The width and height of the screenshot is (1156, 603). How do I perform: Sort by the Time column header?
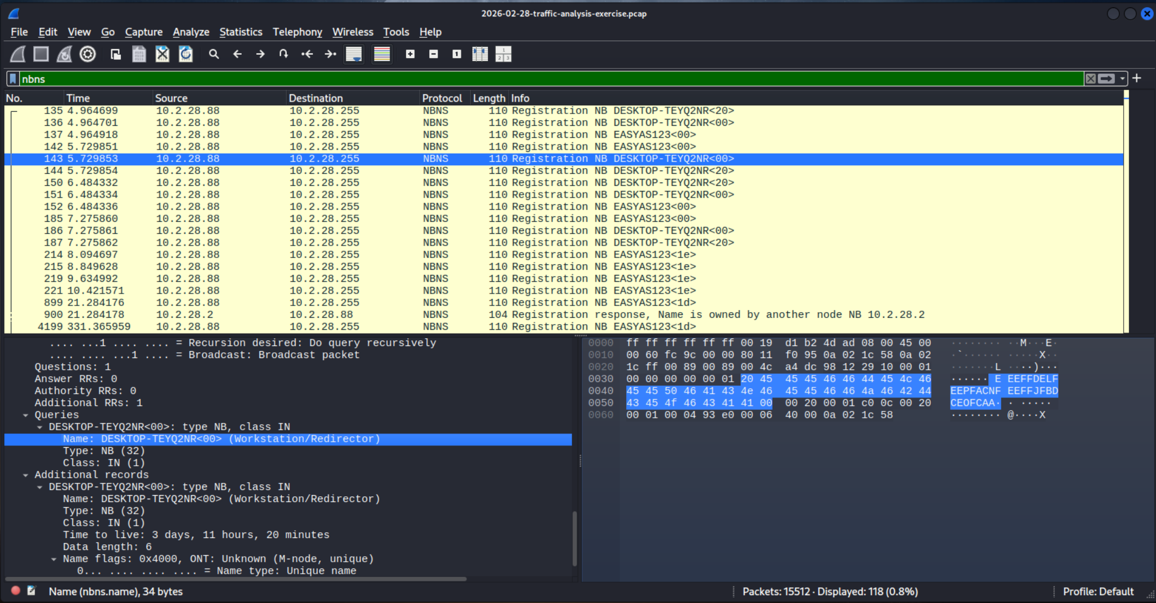coord(108,98)
